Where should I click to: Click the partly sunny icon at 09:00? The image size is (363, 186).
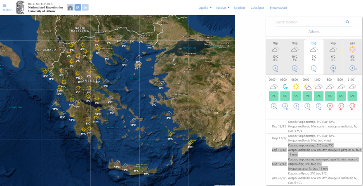pos(308,87)
